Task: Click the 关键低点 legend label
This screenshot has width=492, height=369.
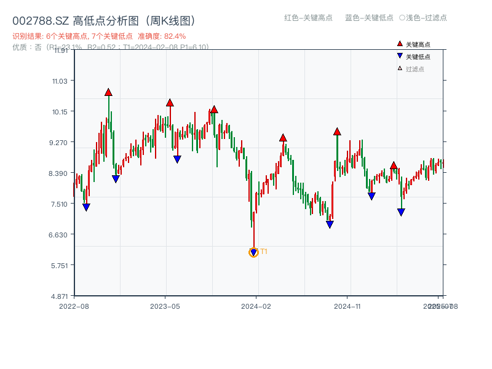Action: coord(418,57)
